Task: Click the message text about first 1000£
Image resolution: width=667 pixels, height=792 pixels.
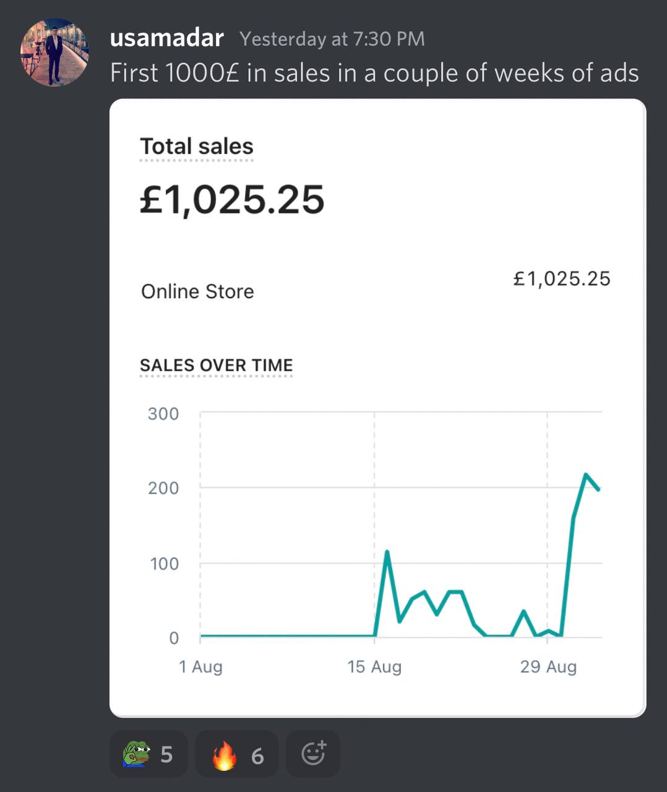Action: pos(374,73)
